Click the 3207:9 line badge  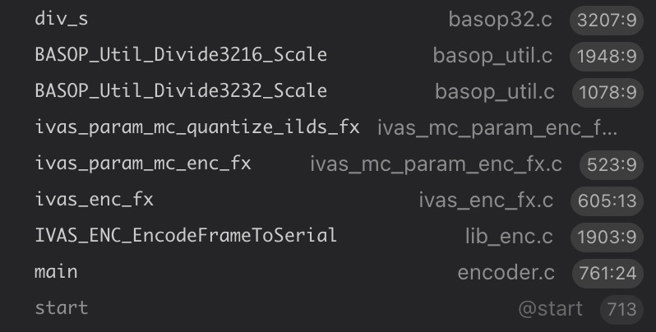pos(604,20)
